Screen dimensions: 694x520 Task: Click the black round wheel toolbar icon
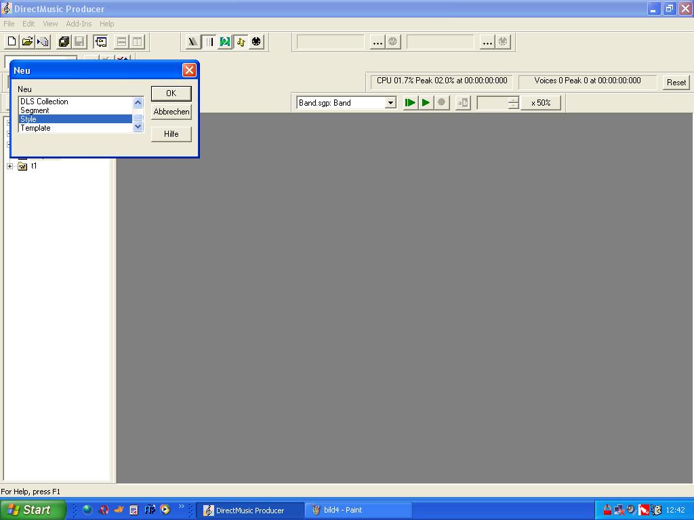256,41
